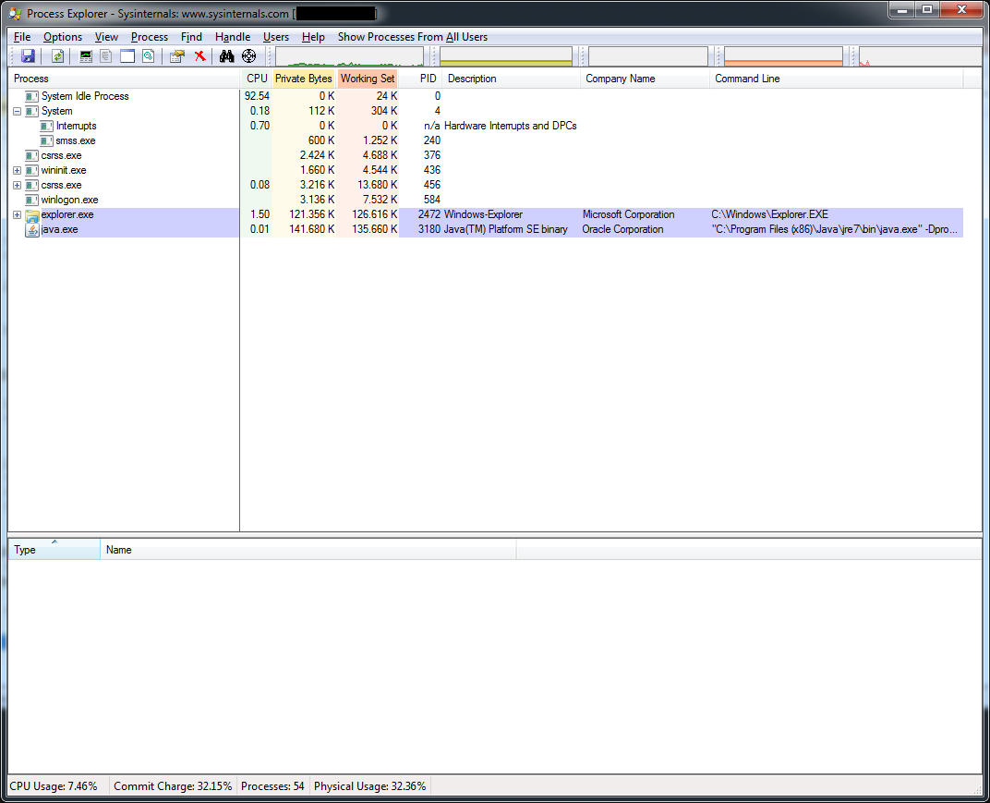
Task: Open the Properties toolbar icon
Action: pyautogui.click(x=176, y=56)
